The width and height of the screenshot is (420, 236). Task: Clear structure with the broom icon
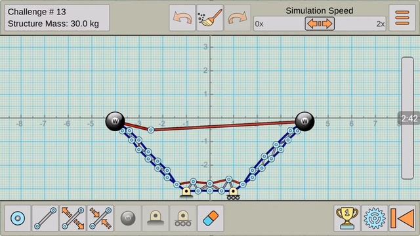point(210,18)
